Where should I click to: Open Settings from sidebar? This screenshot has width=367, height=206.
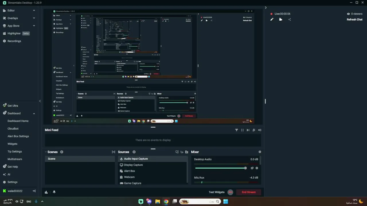pyautogui.click(x=12, y=182)
